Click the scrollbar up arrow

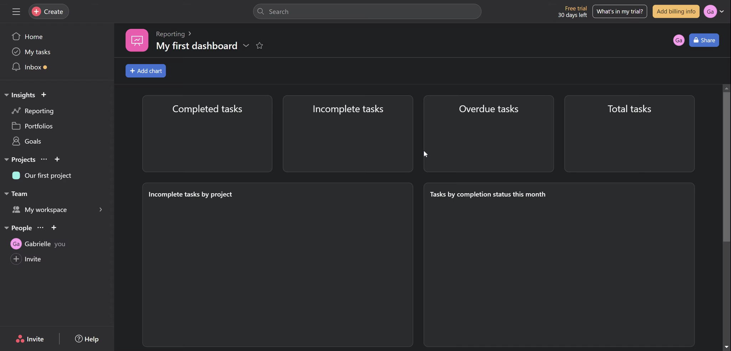(726, 88)
